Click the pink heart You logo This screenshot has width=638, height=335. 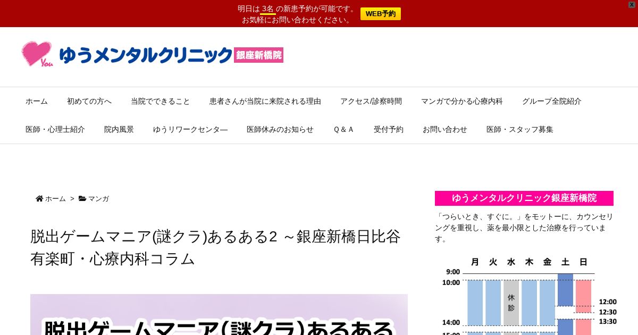tap(37, 54)
